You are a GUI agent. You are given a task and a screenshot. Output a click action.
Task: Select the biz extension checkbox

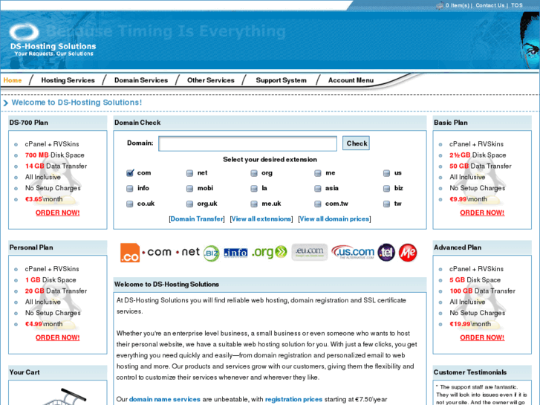pyautogui.click(x=386, y=188)
